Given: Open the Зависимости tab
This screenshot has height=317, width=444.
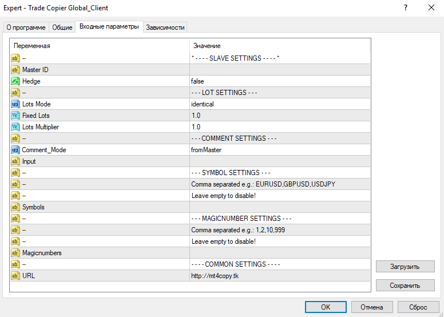Looking at the screenshot, I should click(x=165, y=27).
